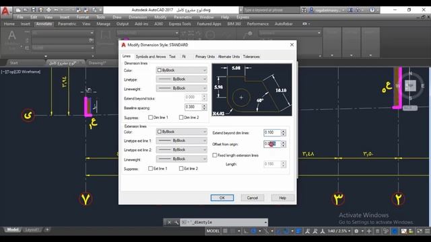The image size is (431, 242).
Task: Open the Dimension menu in menu bar
Action: pyautogui.click(x=137, y=17)
